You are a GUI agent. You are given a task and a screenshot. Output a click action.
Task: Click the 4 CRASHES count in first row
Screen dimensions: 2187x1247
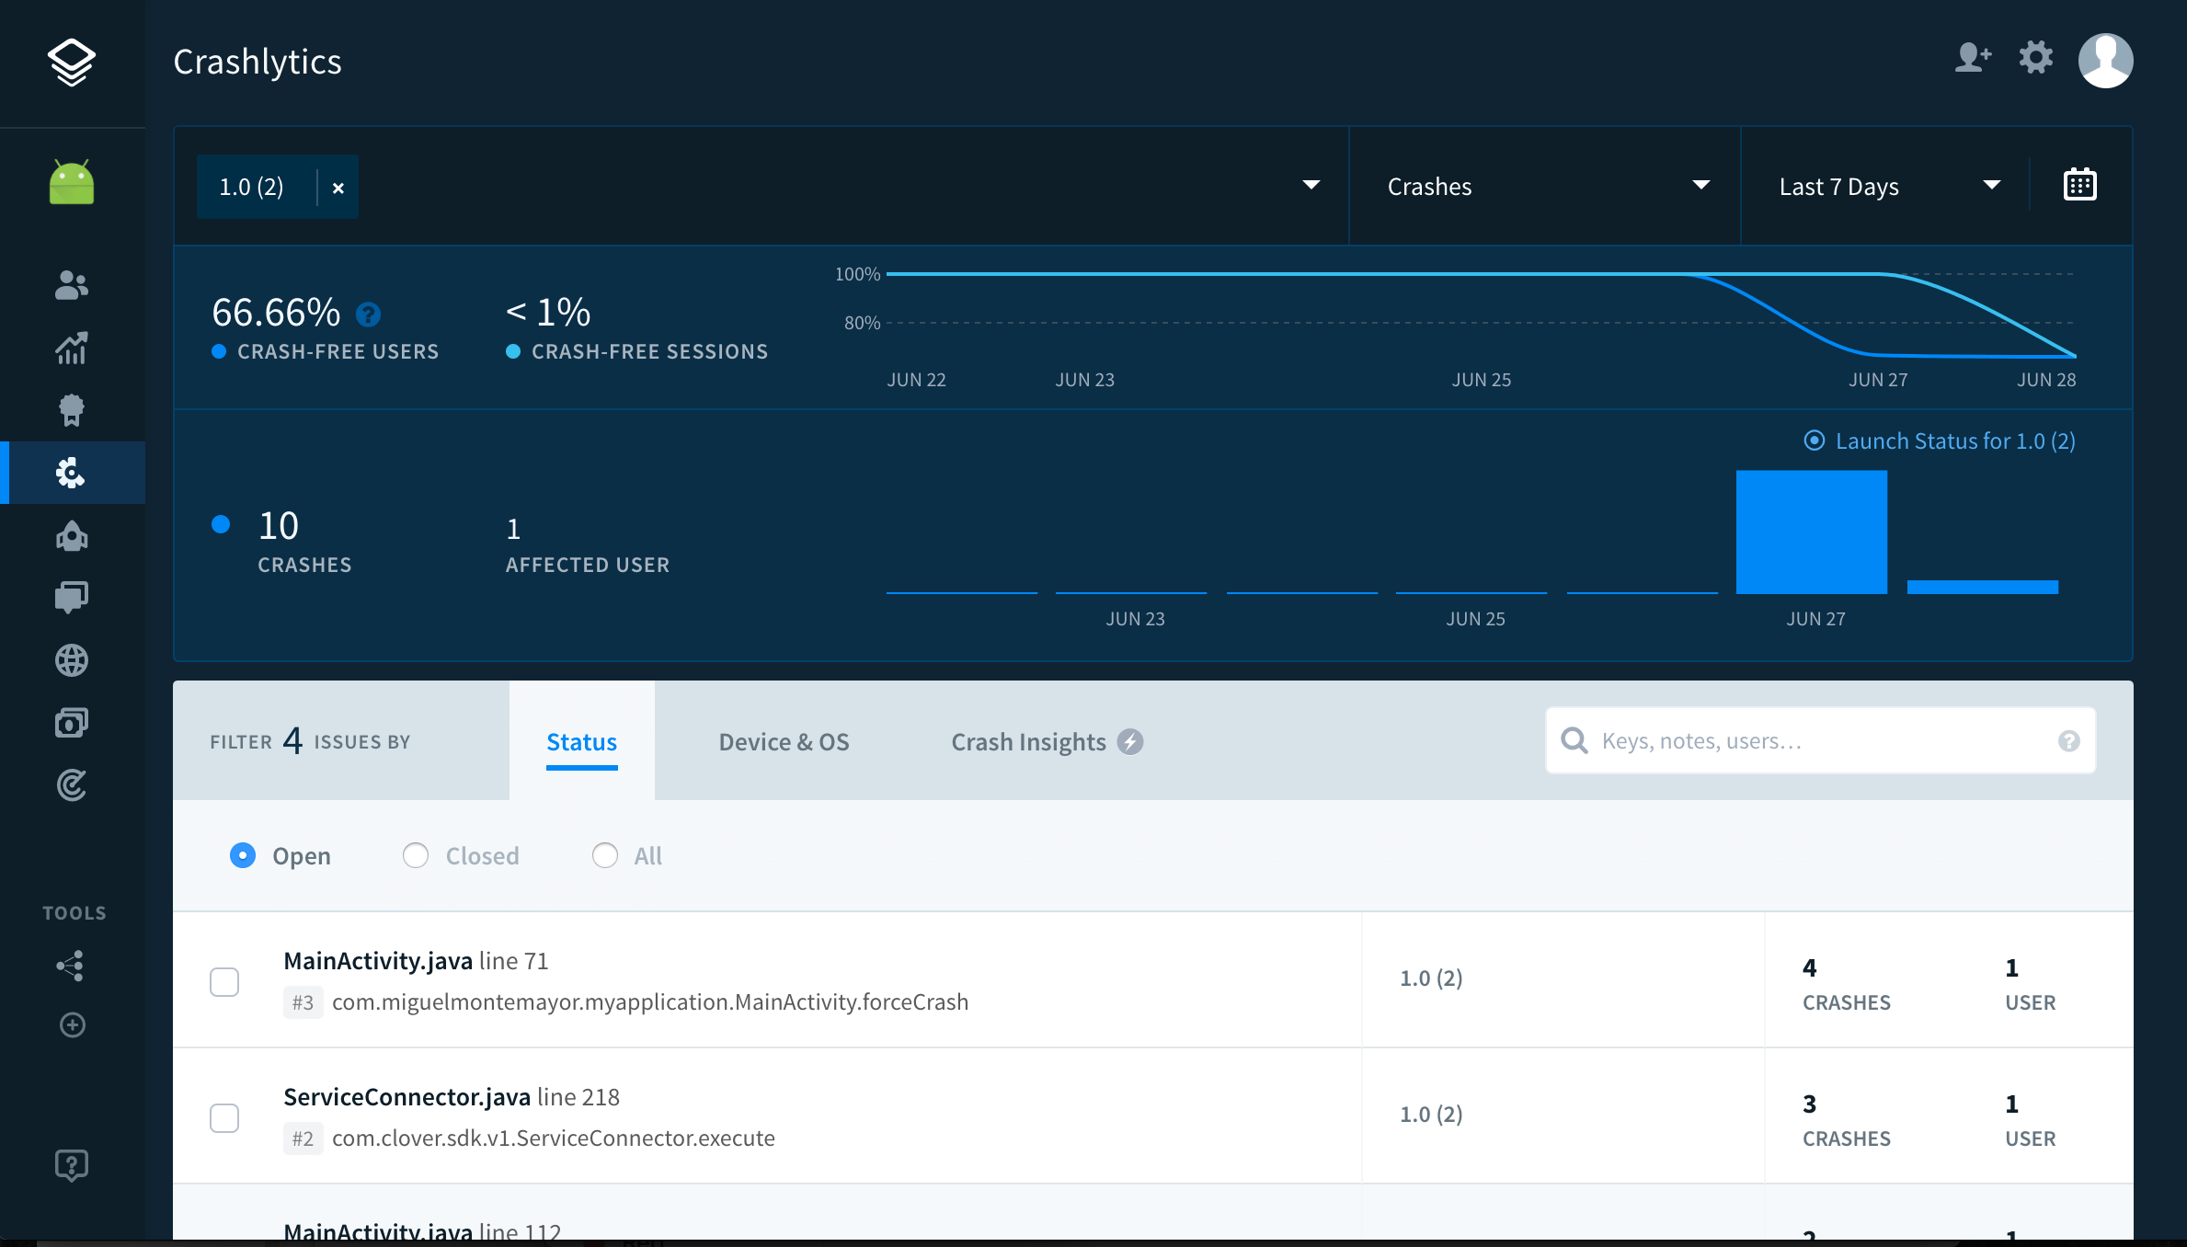[x=1847, y=984]
